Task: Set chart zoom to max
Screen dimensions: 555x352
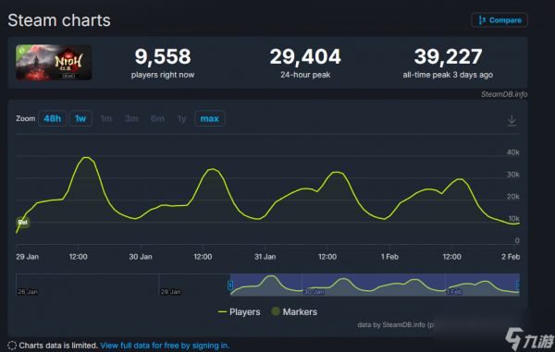Action: pos(210,118)
